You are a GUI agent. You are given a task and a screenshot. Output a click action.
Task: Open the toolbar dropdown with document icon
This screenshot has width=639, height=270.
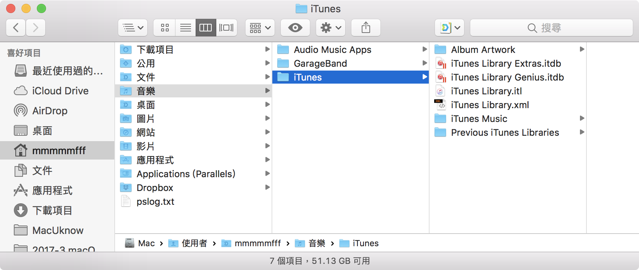(x=450, y=28)
